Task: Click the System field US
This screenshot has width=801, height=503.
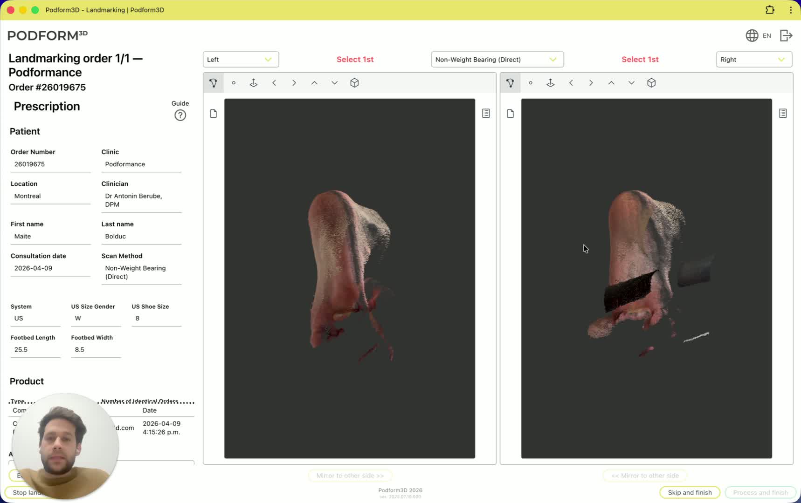Action: tap(35, 319)
